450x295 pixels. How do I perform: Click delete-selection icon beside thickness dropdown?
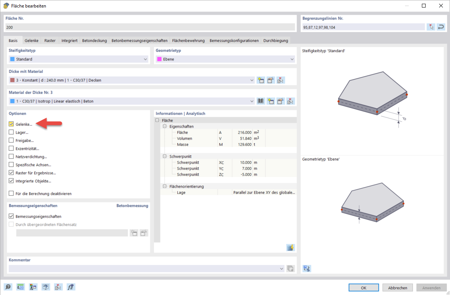pyautogui.click(x=281, y=80)
